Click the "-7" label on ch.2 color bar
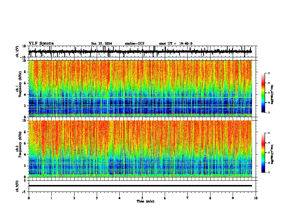This screenshot has width=288, height=222. click(x=268, y=172)
